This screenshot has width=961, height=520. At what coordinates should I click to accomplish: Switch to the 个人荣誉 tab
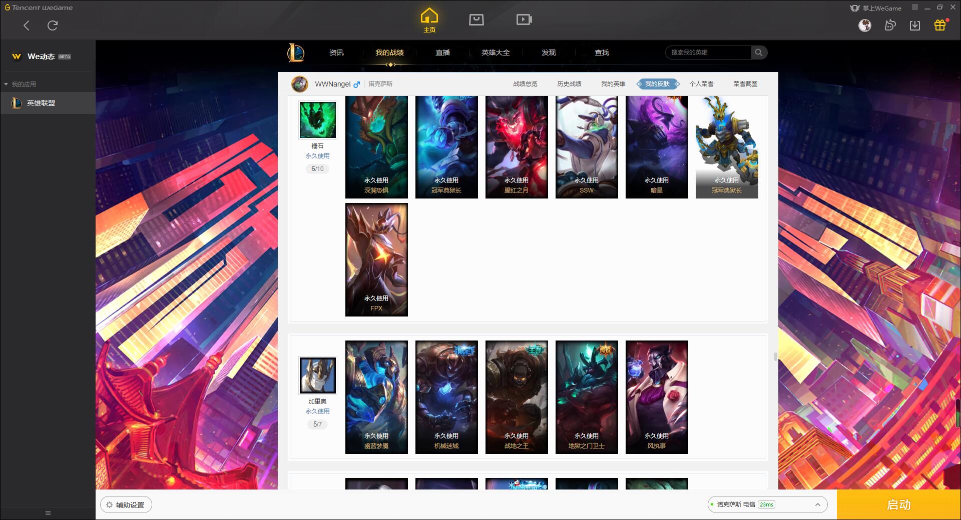tap(701, 84)
